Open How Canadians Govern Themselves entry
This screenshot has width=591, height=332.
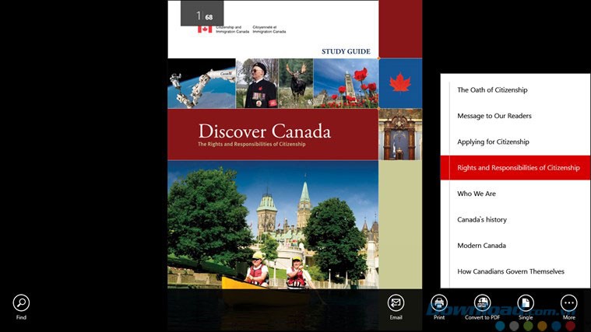[x=510, y=271]
